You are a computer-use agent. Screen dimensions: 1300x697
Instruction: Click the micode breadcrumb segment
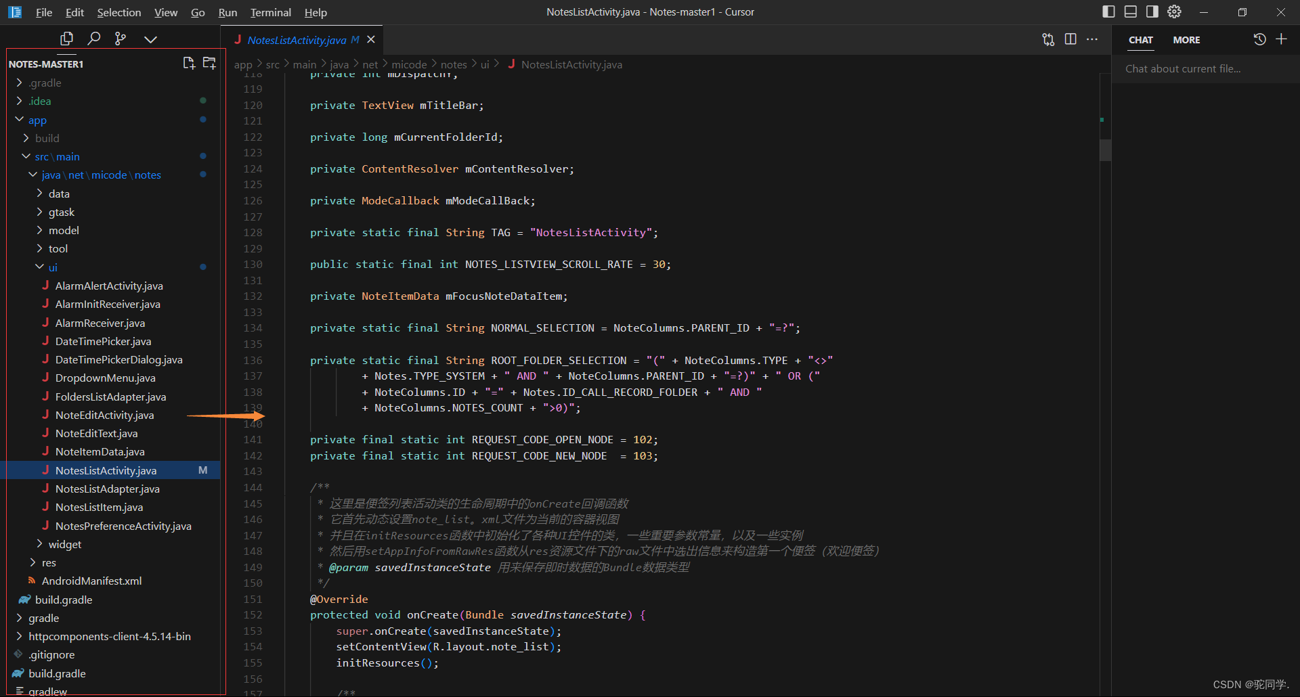(409, 64)
